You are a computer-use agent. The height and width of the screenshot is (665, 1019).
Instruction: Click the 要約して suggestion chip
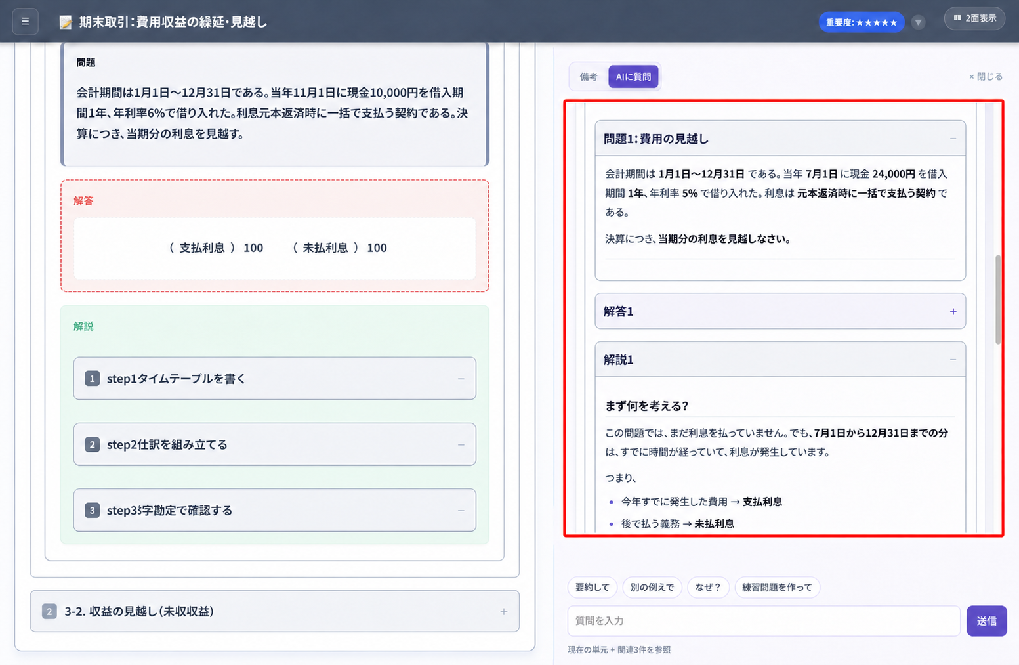tap(592, 587)
